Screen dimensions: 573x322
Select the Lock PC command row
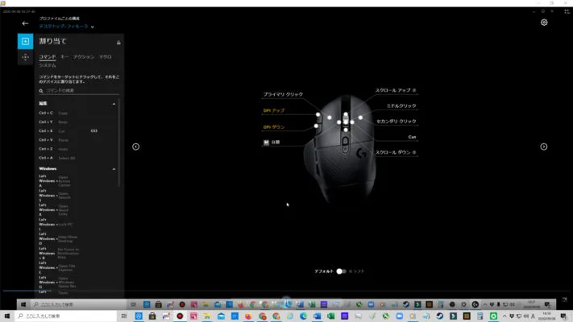[77, 224]
